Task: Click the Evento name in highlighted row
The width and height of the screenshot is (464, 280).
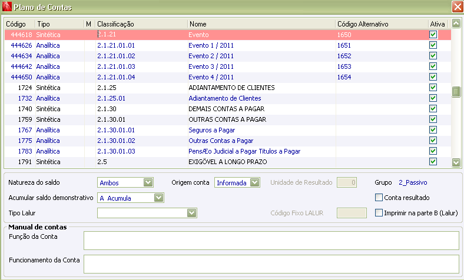Action: point(198,35)
